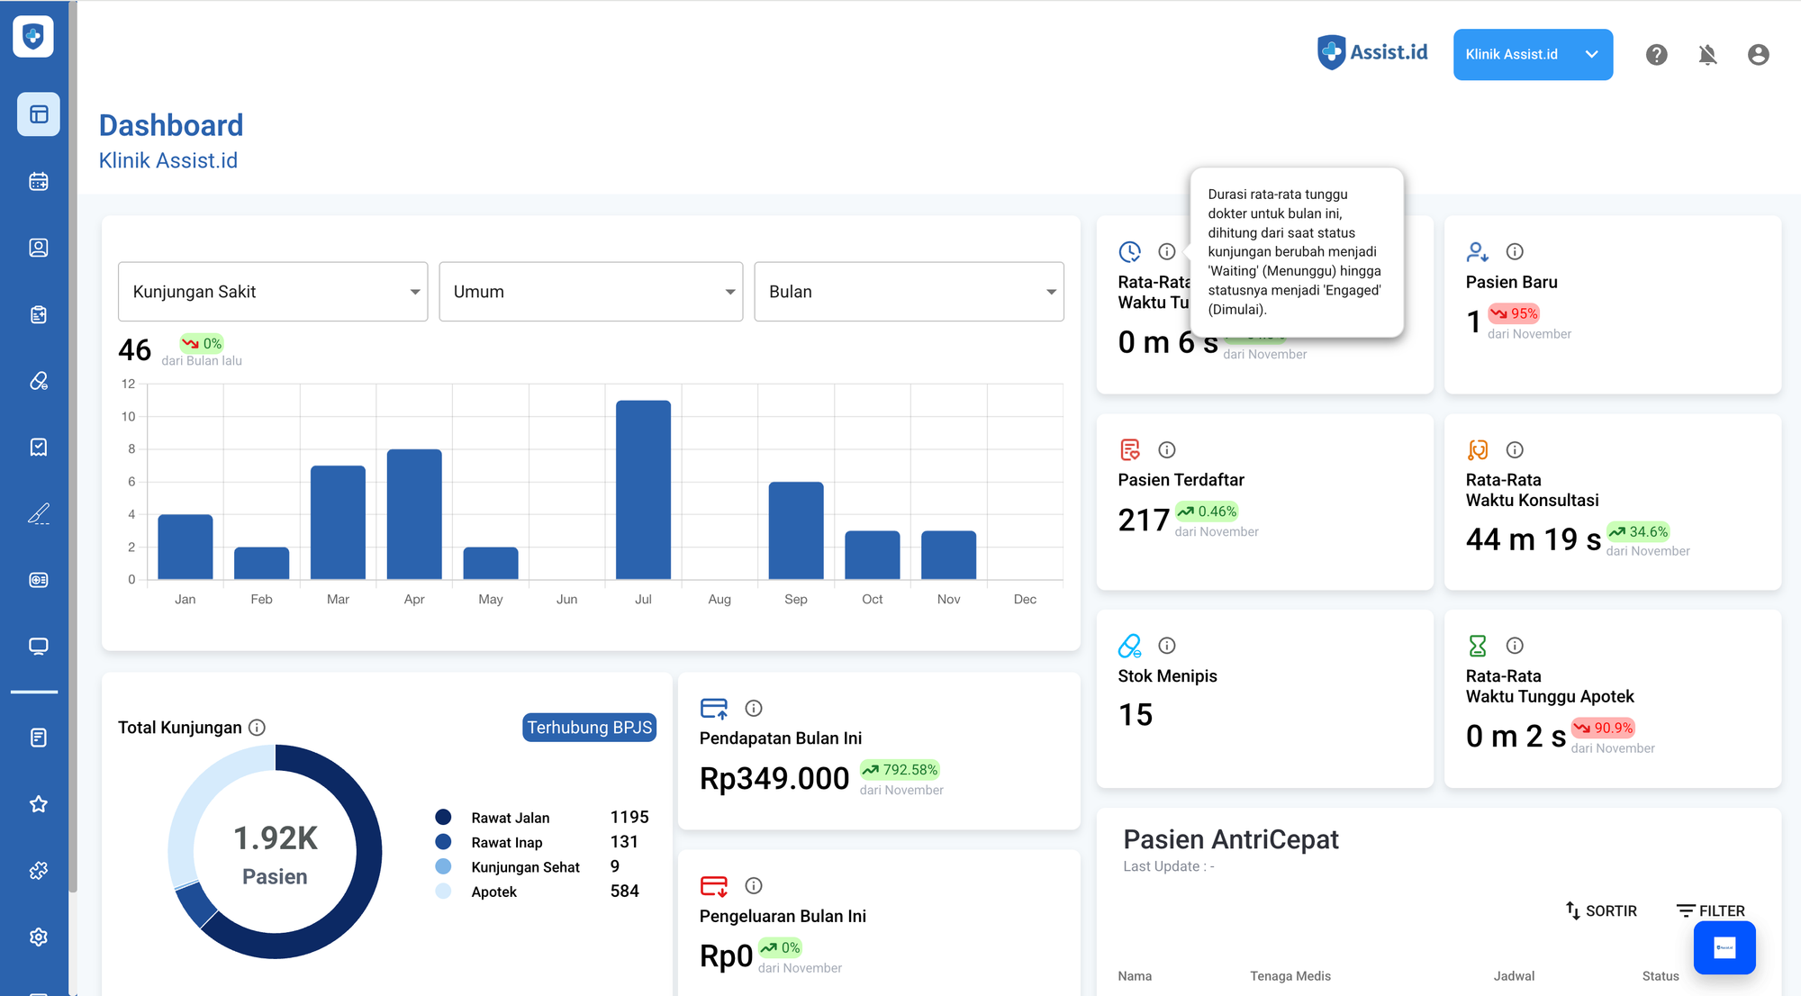Viewport: 1801px width, 996px height.
Task: Open the help question mark icon
Action: [1656, 55]
